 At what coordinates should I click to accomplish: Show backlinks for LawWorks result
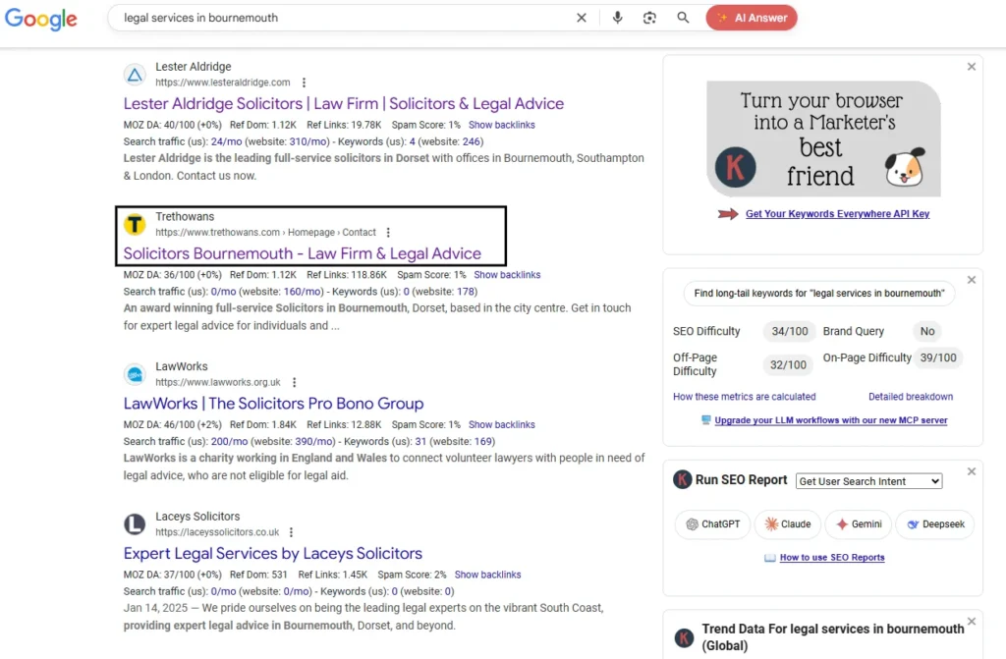502,425
